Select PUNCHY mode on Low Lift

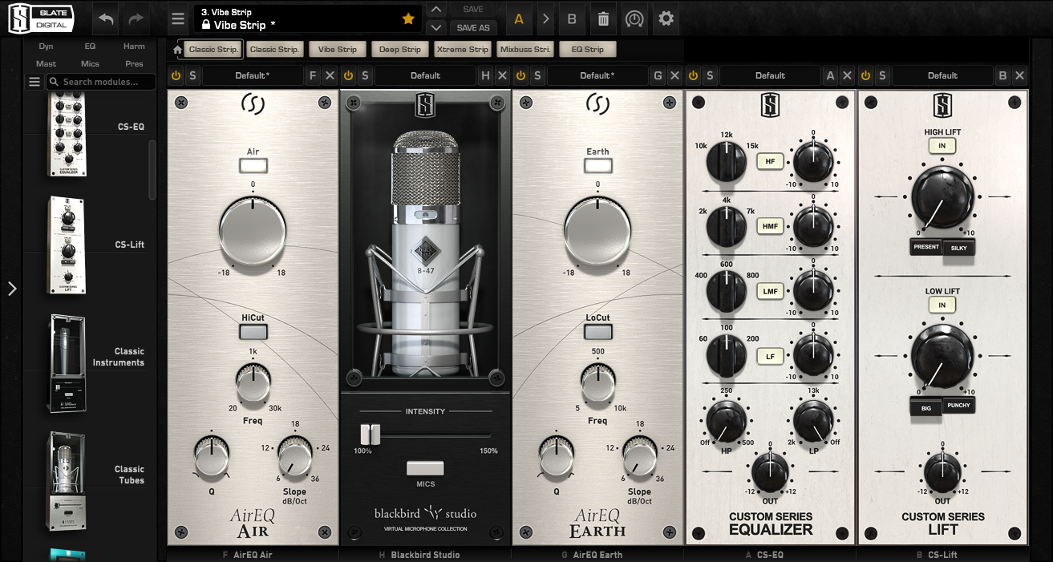point(958,406)
